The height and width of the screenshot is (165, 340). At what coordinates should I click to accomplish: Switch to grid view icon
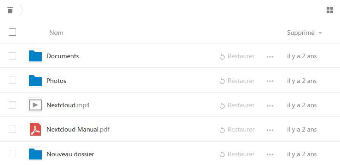pos(330,10)
